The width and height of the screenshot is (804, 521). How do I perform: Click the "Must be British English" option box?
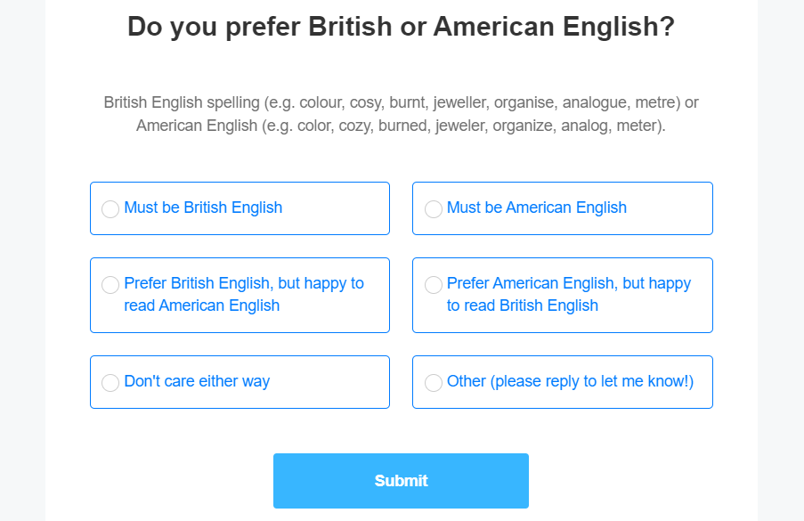240,208
